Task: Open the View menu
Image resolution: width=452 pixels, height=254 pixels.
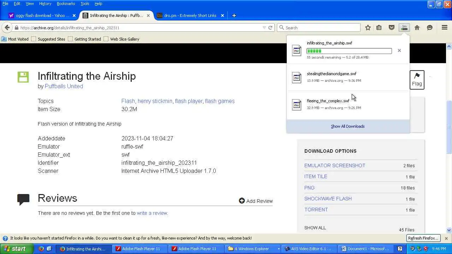Action: pyautogui.click(x=30, y=4)
